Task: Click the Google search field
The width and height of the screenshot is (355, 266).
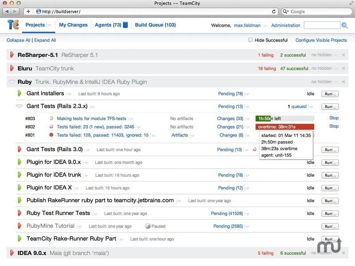Action: 317,12
